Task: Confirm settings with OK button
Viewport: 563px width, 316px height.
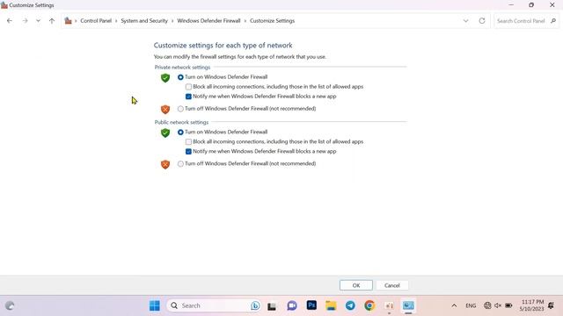Action: tap(355, 285)
